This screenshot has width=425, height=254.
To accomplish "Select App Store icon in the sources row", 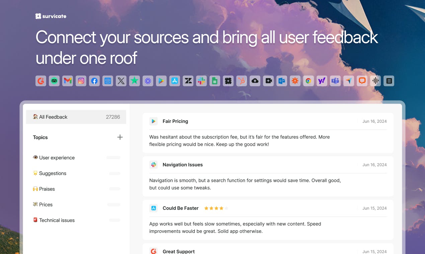I will coord(175,81).
